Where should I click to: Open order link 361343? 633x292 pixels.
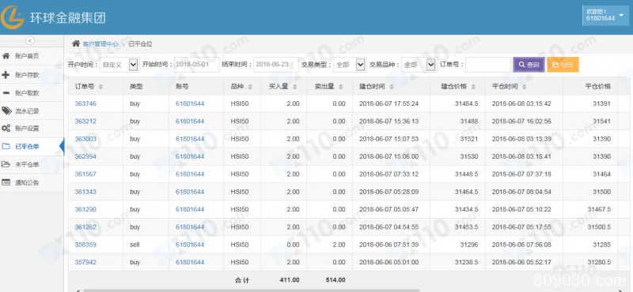click(85, 192)
